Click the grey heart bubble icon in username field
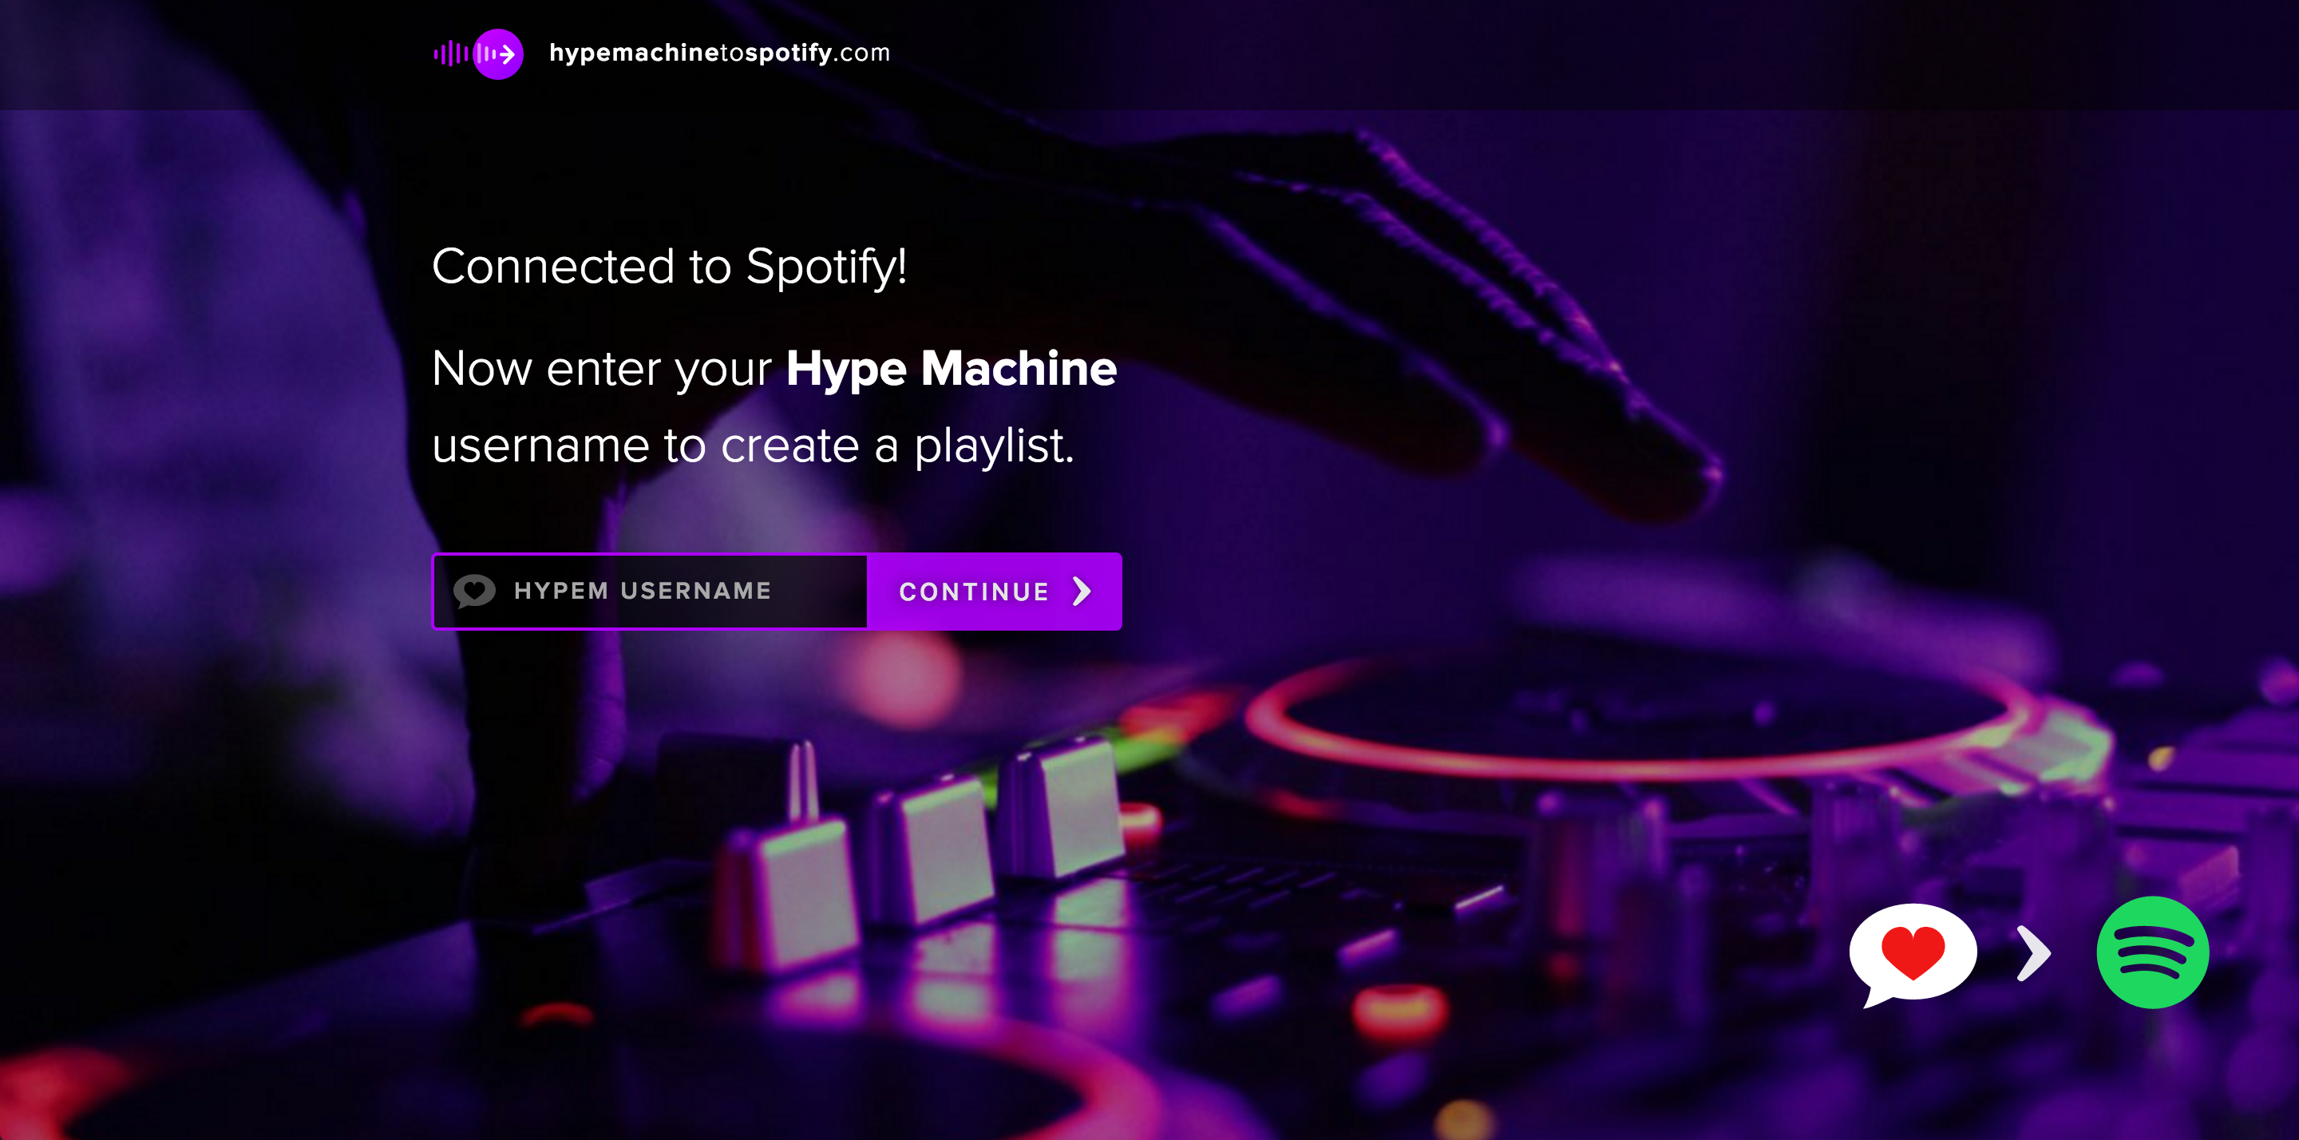This screenshot has width=2299, height=1140. coord(474,591)
